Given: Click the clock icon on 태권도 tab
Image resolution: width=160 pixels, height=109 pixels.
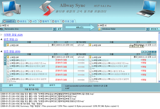Looking at the screenshot, I should pos(18,21).
